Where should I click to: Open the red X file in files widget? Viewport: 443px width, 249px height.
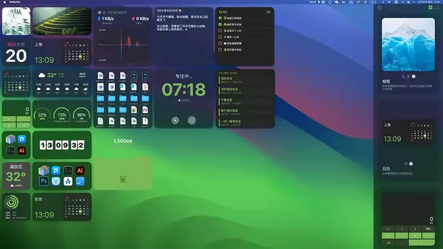[x=145, y=87]
